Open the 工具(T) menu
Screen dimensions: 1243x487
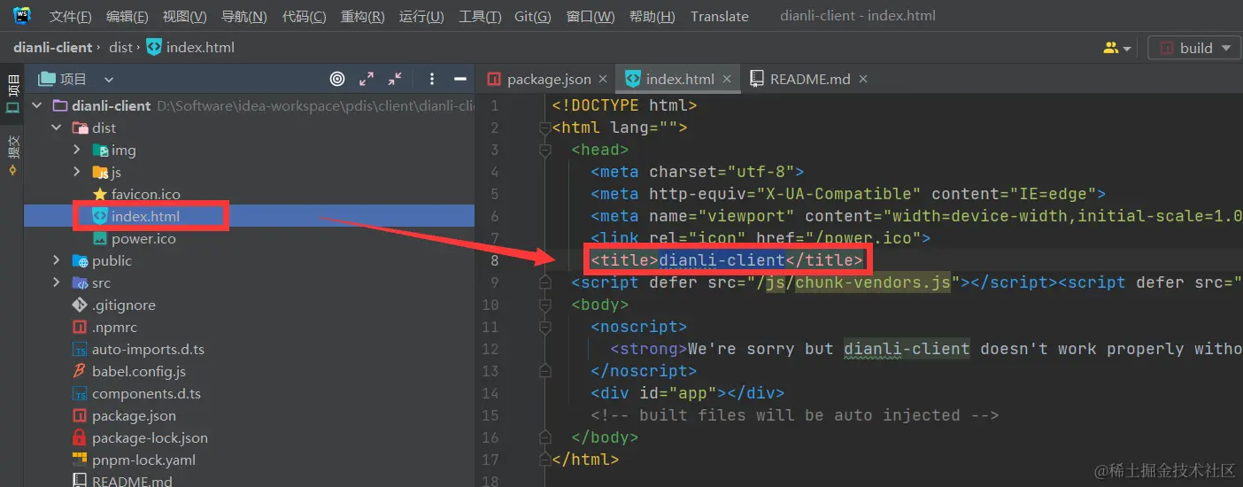(x=480, y=16)
